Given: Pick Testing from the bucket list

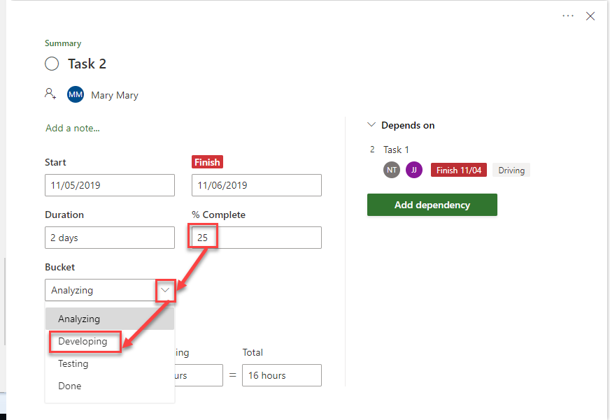Looking at the screenshot, I should tap(73, 363).
